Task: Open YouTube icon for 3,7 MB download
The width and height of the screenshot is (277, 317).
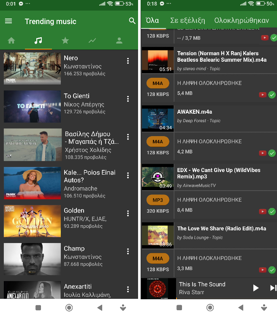Action: [265, 38]
